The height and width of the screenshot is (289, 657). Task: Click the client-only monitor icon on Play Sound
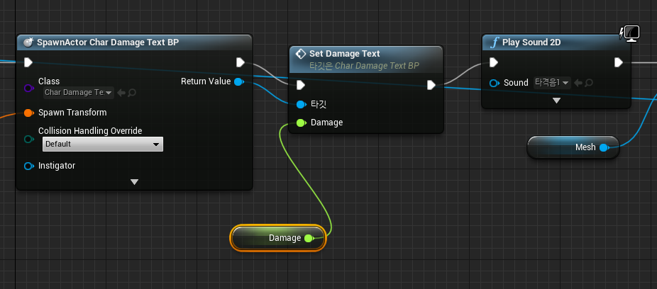point(629,33)
